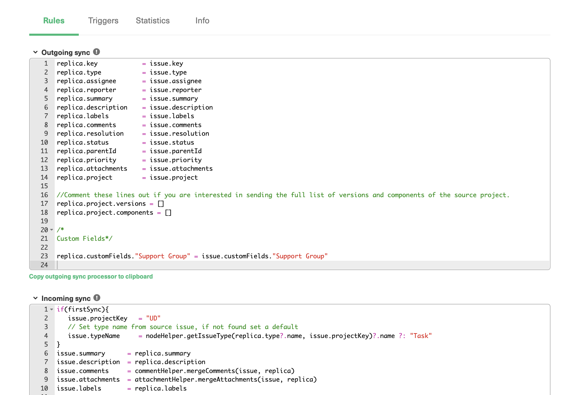Viewport: 571px width, 395px height.
Task: Switch to the Triggers tab
Action: [x=103, y=21]
